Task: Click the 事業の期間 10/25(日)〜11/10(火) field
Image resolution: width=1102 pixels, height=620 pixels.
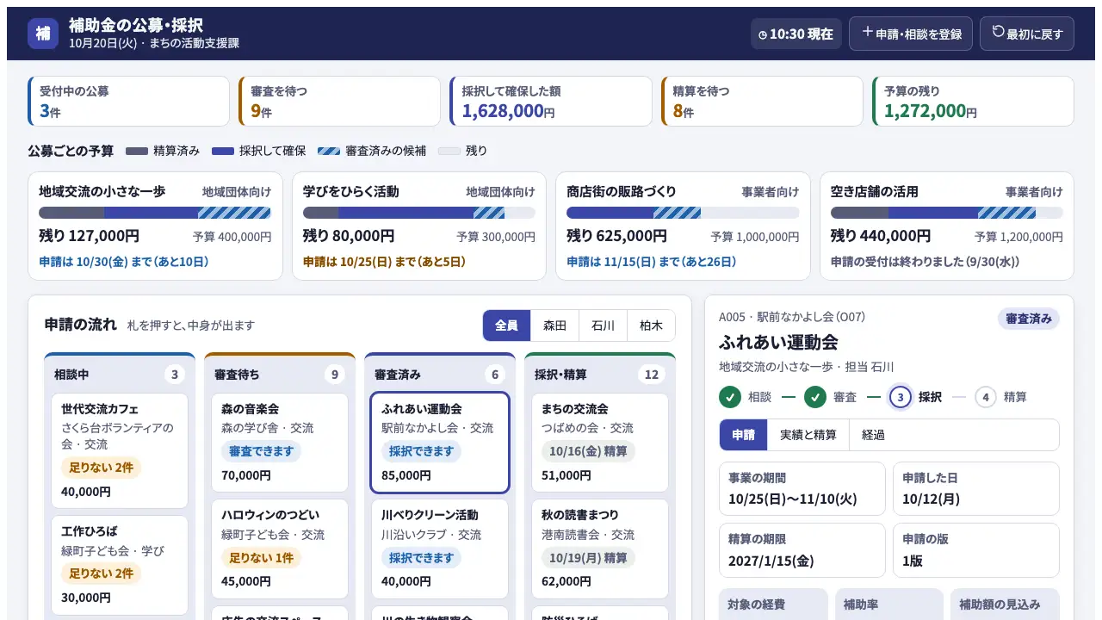Action: [802, 489]
